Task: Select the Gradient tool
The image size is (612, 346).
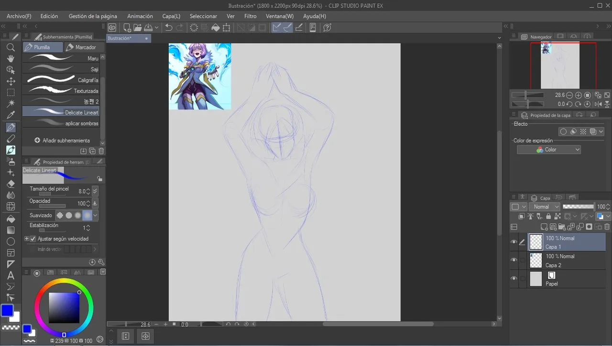Action: (11, 230)
